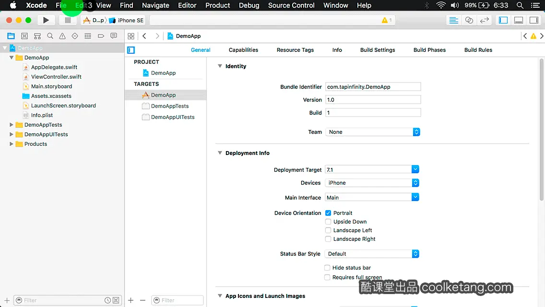Show the Version editor
The height and width of the screenshot is (307, 545).
pyautogui.click(x=484, y=20)
